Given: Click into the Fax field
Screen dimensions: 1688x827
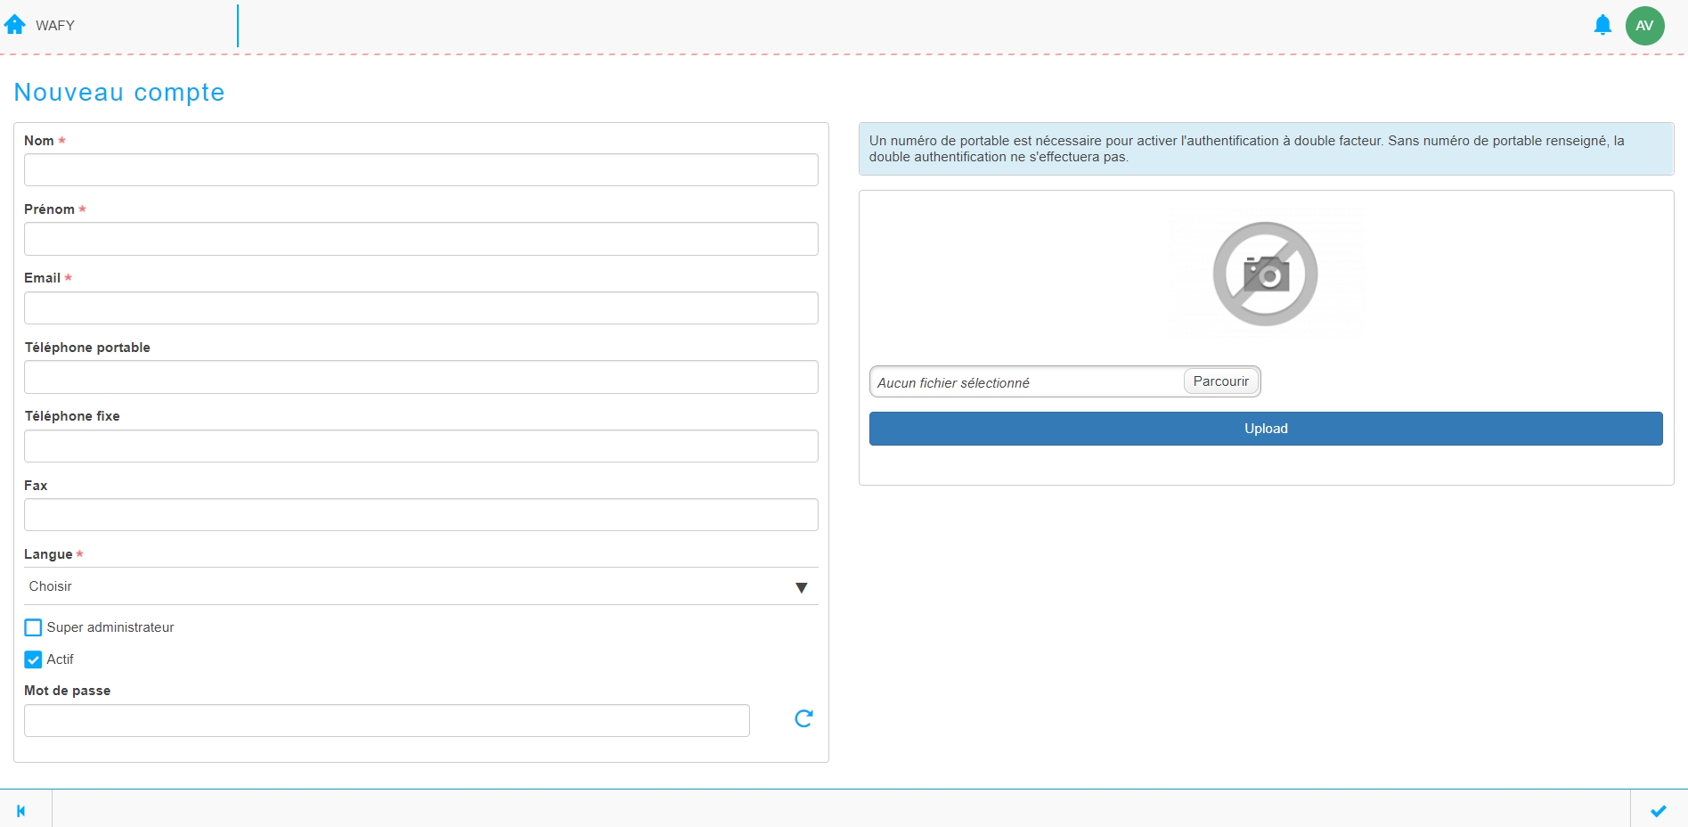Looking at the screenshot, I should pyautogui.click(x=420, y=514).
